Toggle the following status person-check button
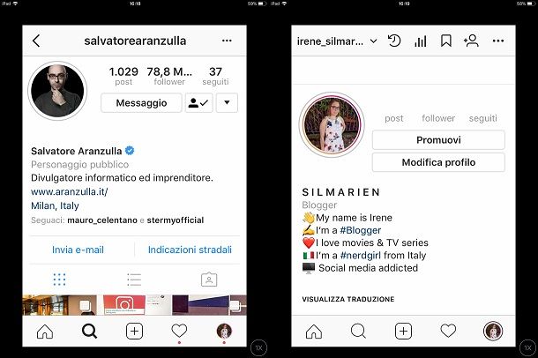Screen dimensions: 538x358 199,103
